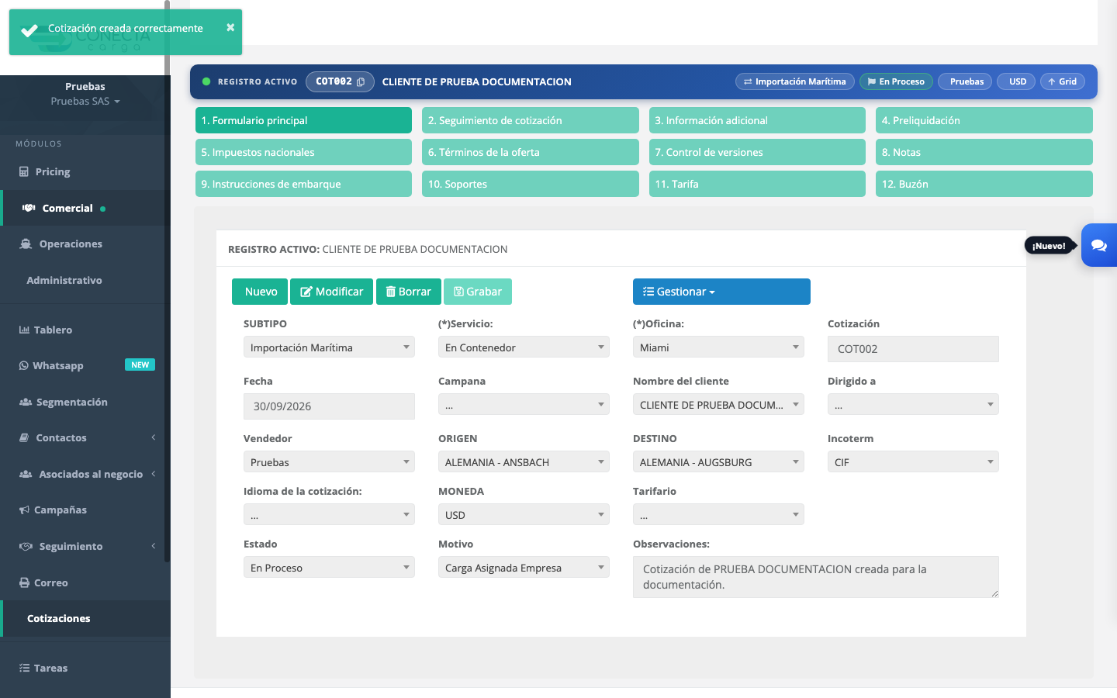Copy the COT002 code via copy icon
The width and height of the screenshot is (1117, 698).
click(361, 81)
